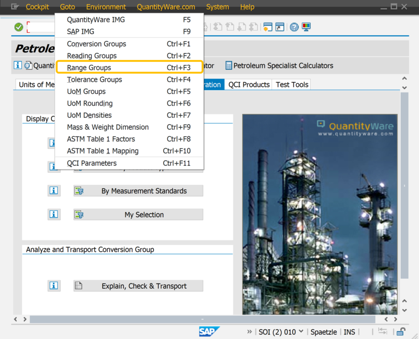Switch to the Units of Measurement tab
The height and width of the screenshot is (339, 419).
tap(36, 84)
